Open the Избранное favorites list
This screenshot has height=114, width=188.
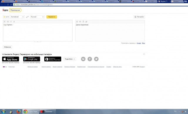[x=7, y=47]
